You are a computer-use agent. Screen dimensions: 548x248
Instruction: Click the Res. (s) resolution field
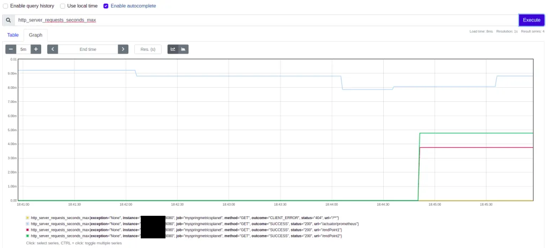[148, 49]
